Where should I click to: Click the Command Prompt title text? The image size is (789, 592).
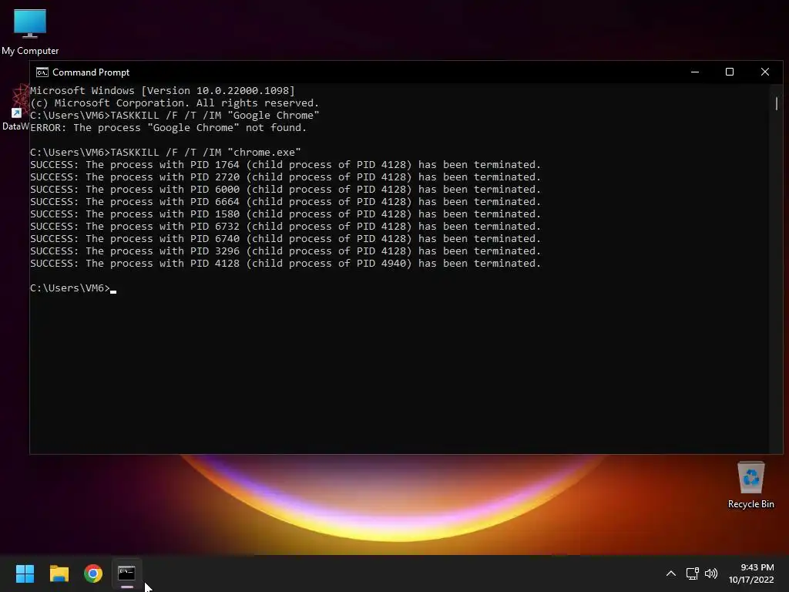tap(91, 72)
